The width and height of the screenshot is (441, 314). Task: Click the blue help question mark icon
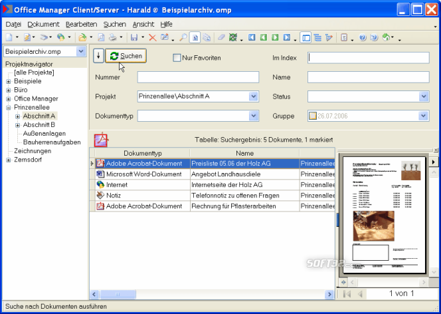[363, 37]
